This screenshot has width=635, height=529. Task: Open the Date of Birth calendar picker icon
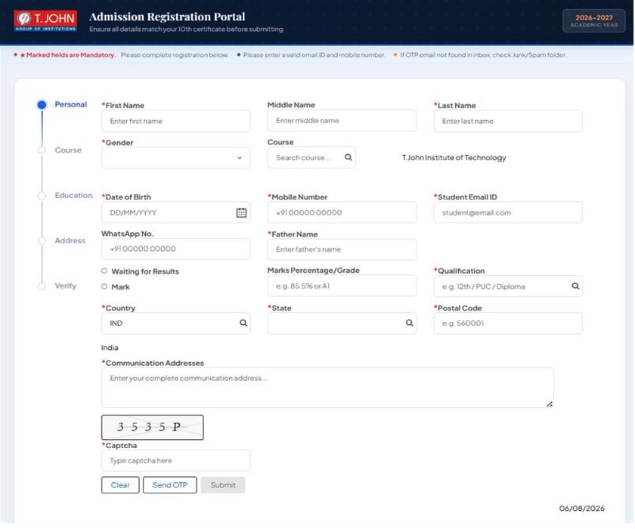pyautogui.click(x=241, y=212)
